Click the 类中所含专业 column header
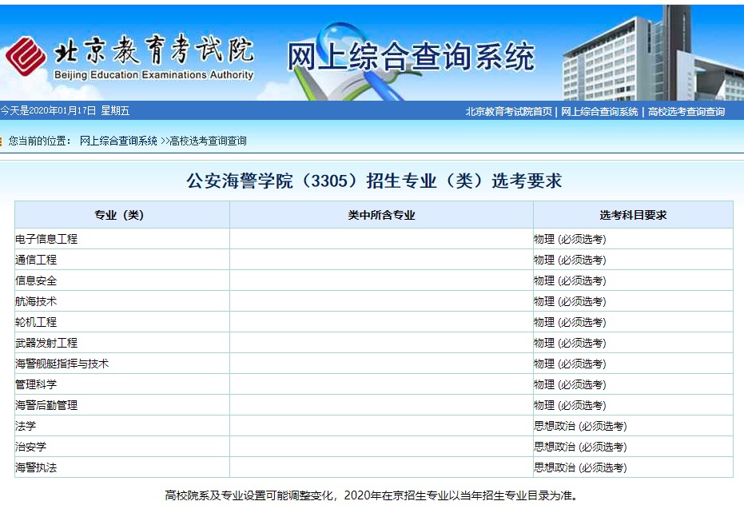This screenshot has height=509, width=744. [381, 215]
